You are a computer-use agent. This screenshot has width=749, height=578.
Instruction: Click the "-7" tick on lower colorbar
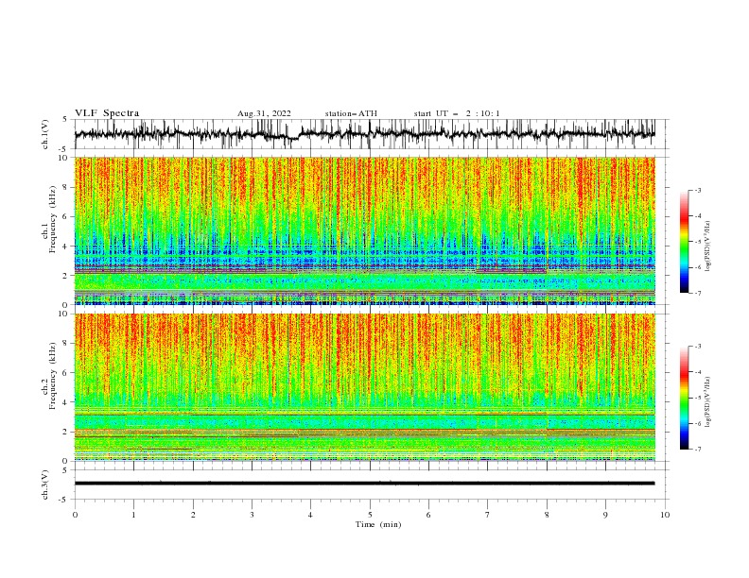[x=698, y=449]
